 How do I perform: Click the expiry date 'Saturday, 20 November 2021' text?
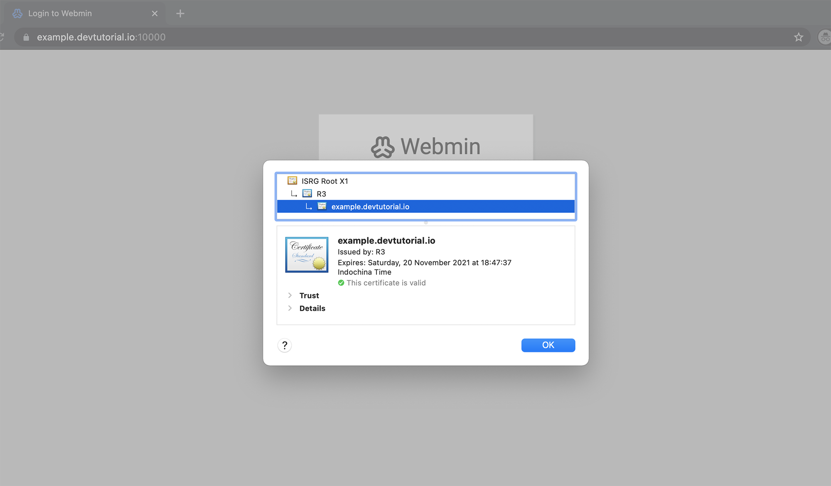[419, 262]
